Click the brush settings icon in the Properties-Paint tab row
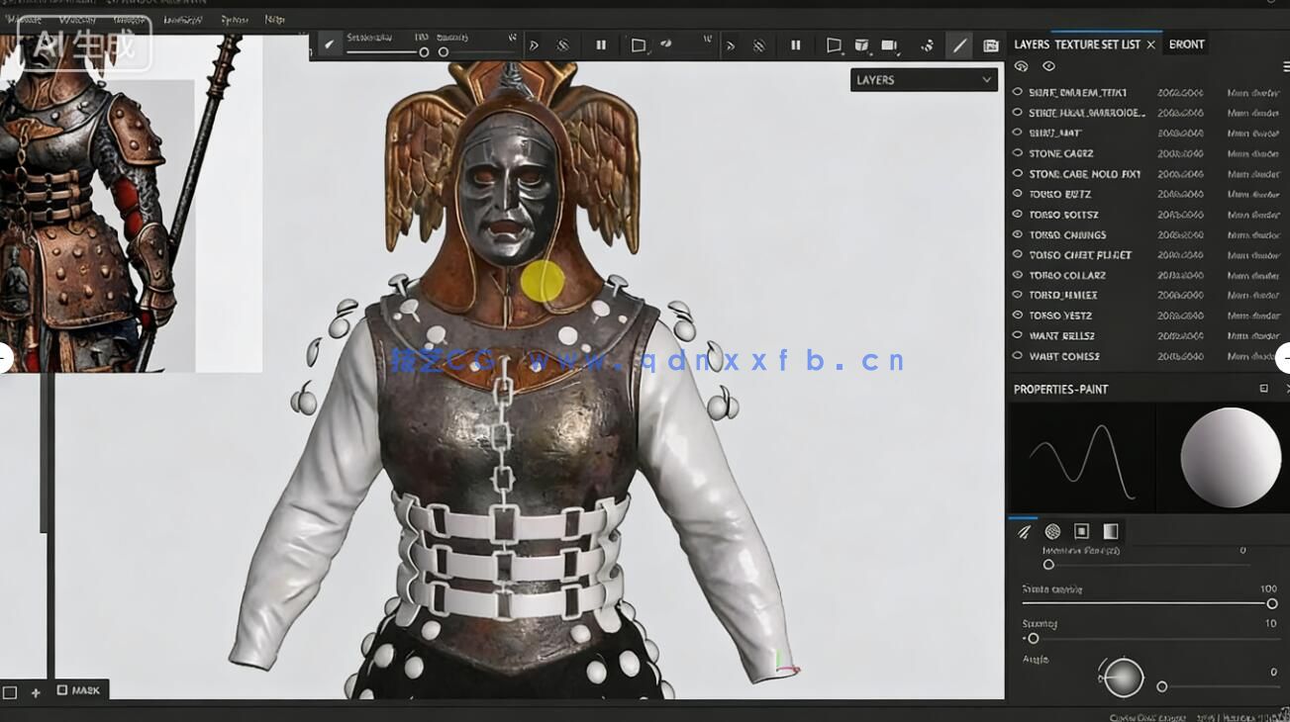This screenshot has width=1290, height=722. pos(1024,531)
